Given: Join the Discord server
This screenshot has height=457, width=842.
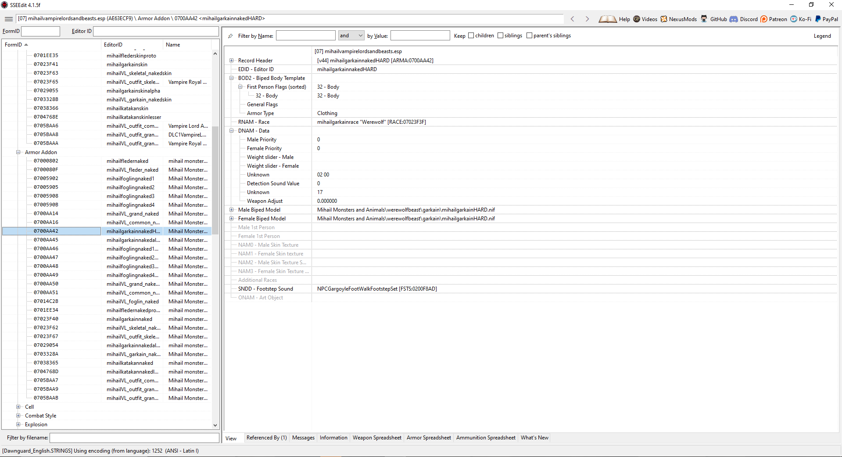Looking at the screenshot, I should (x=743, y=19).
